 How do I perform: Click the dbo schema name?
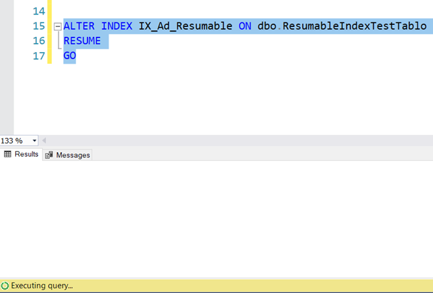point(267,26)
